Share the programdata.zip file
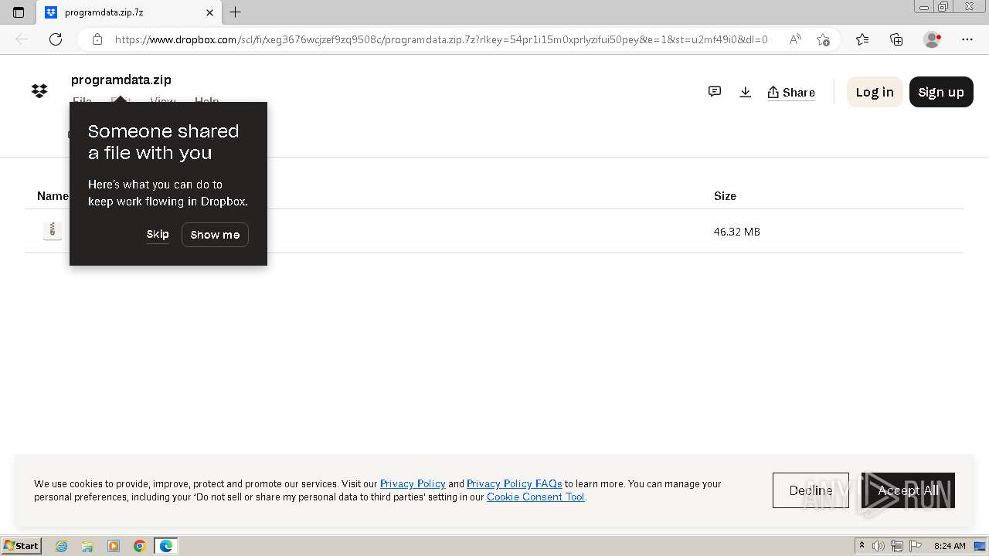 791,93
